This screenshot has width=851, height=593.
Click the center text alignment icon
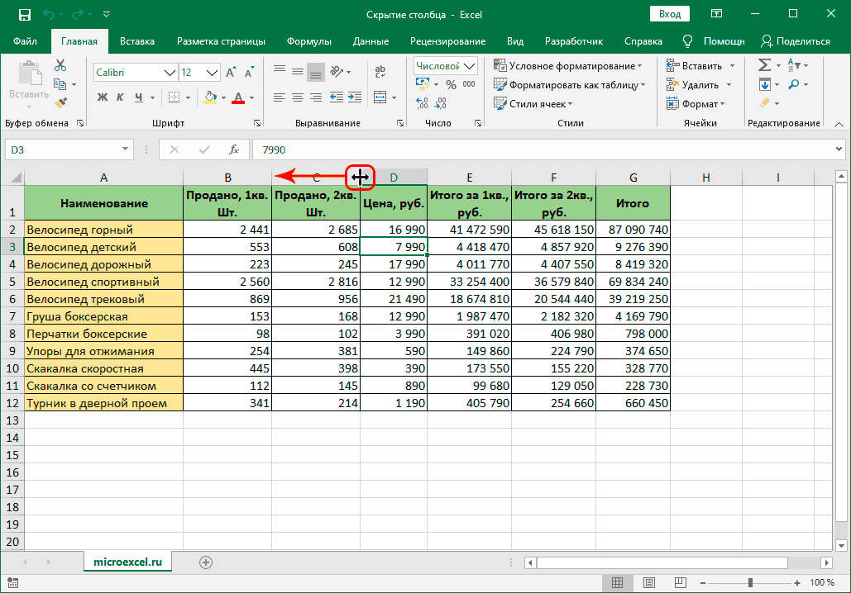(298, 97)
